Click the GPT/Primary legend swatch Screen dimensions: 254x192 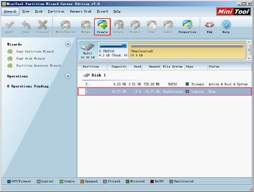point(9,182)
